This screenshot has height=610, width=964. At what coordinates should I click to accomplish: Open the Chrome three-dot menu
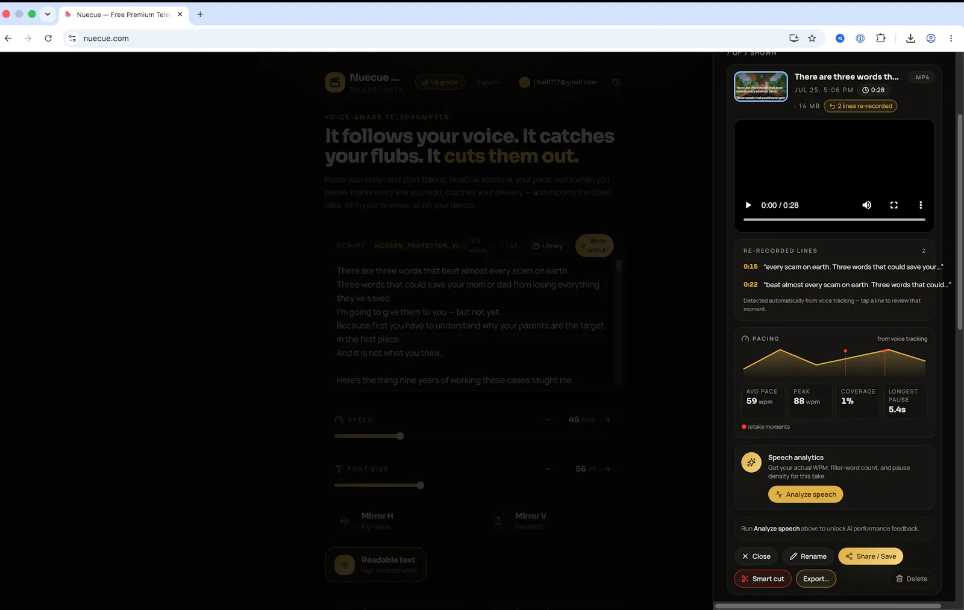pyautogui.click(x=951, y=38)
